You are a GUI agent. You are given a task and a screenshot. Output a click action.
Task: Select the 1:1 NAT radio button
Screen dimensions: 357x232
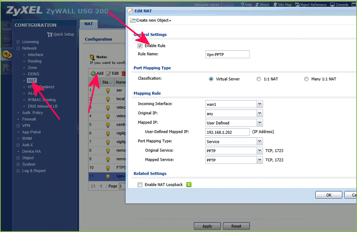(x=259, y=79)
